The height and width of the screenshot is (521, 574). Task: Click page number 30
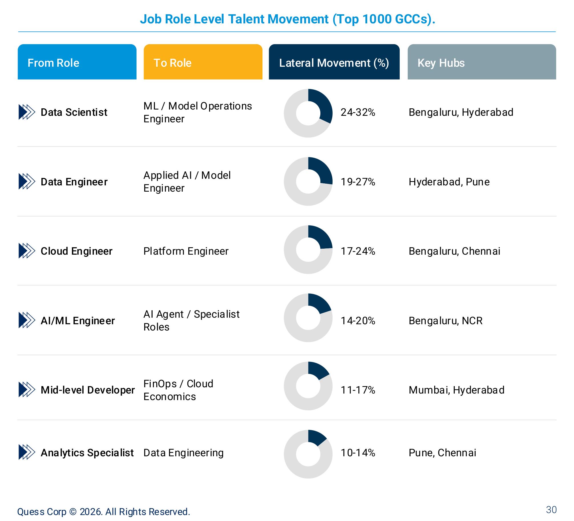click(551, 510)
